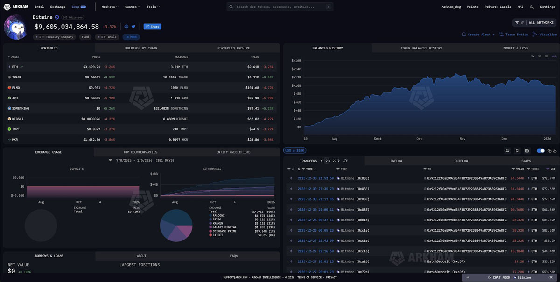Click the Share button on the entity header
The image size is (560, 282).
(x=152, y=27)
